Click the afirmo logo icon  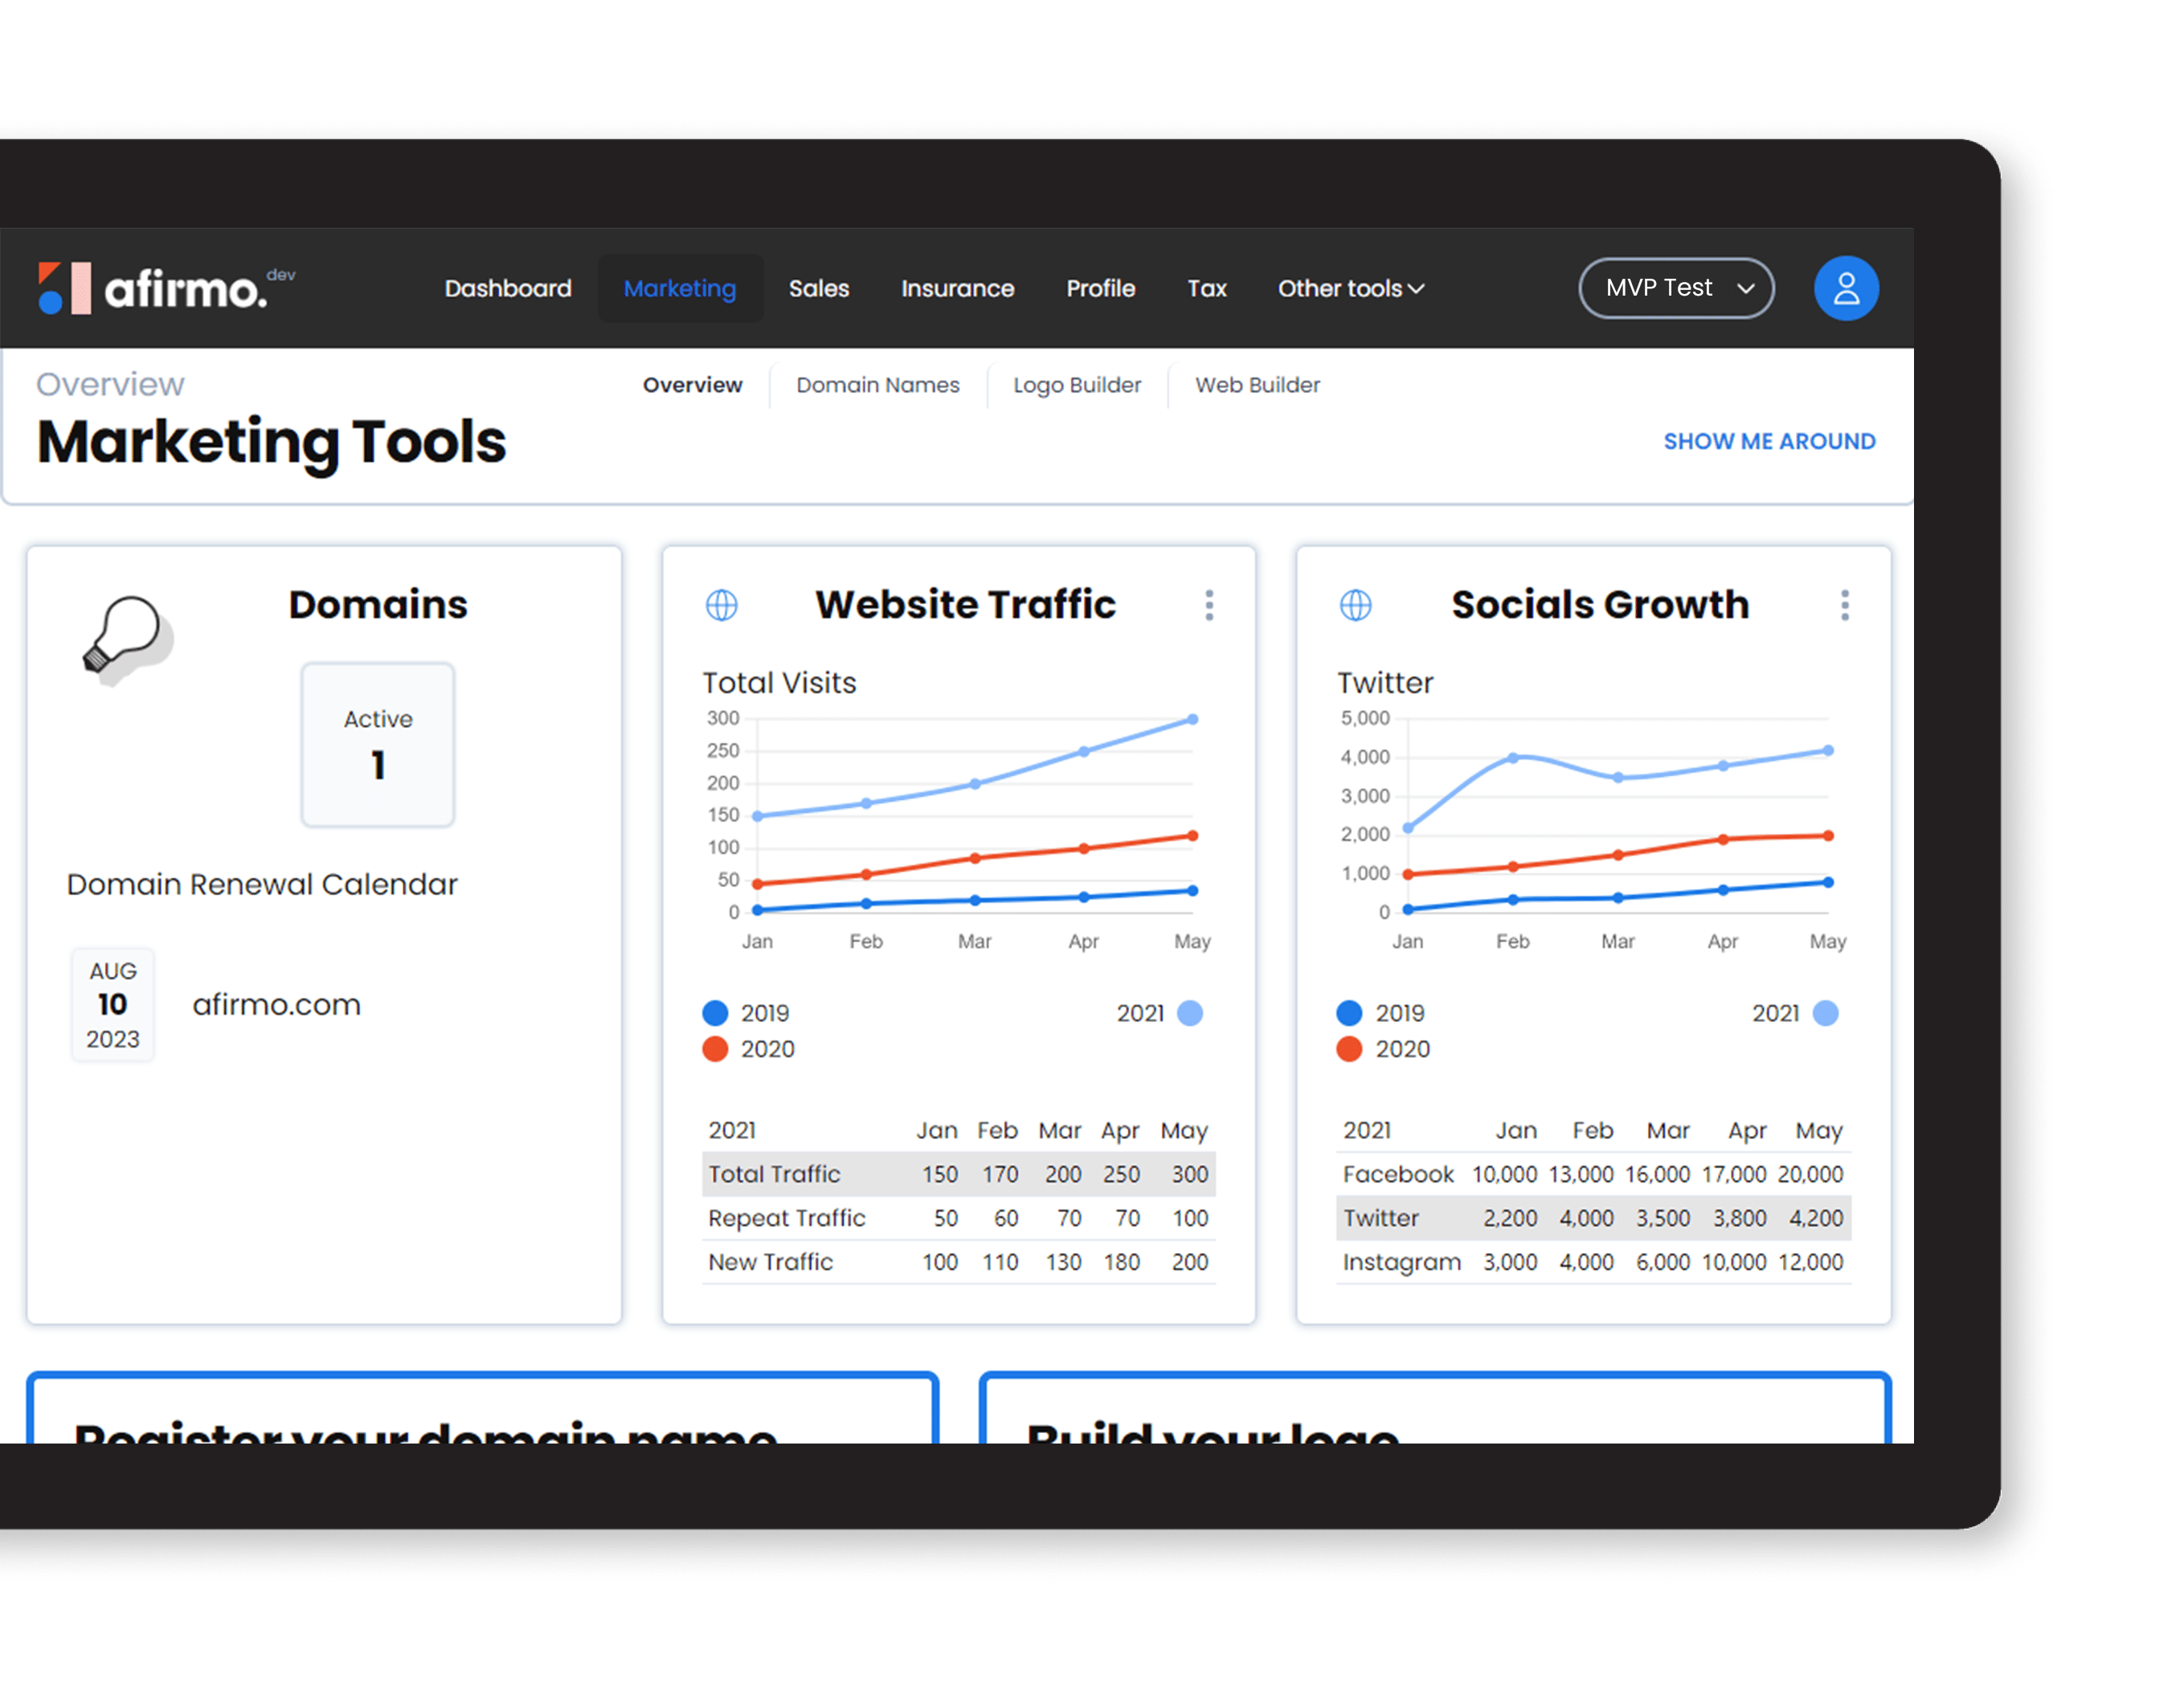pyautogui.click(x=64, y=288)
